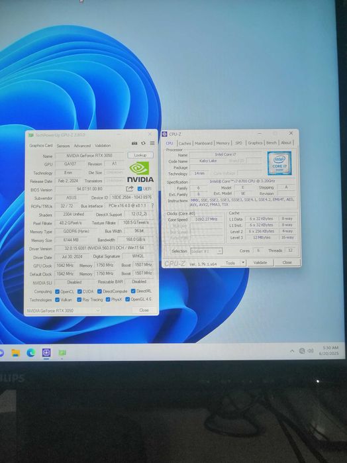Image resolution: width=347 pixels, height=463 pixels.
Task: Switch to the About tab in CPU-Z
Action: [286, 142]
